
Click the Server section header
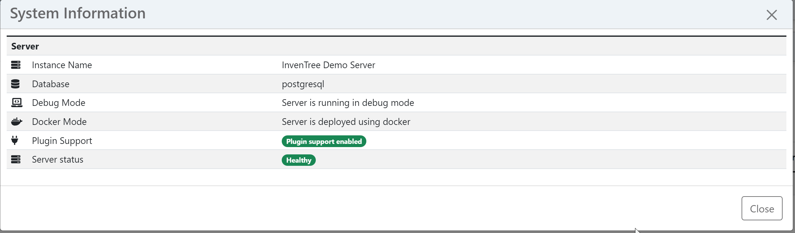tap(25, 46)
